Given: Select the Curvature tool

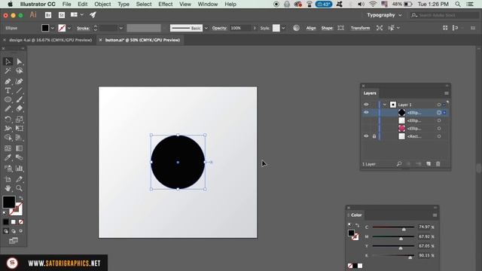Looking at the screenshot, I should (x=19, y=81).
